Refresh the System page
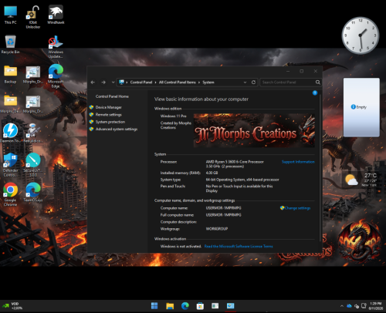Screen dimensions: 386x313 253,82
